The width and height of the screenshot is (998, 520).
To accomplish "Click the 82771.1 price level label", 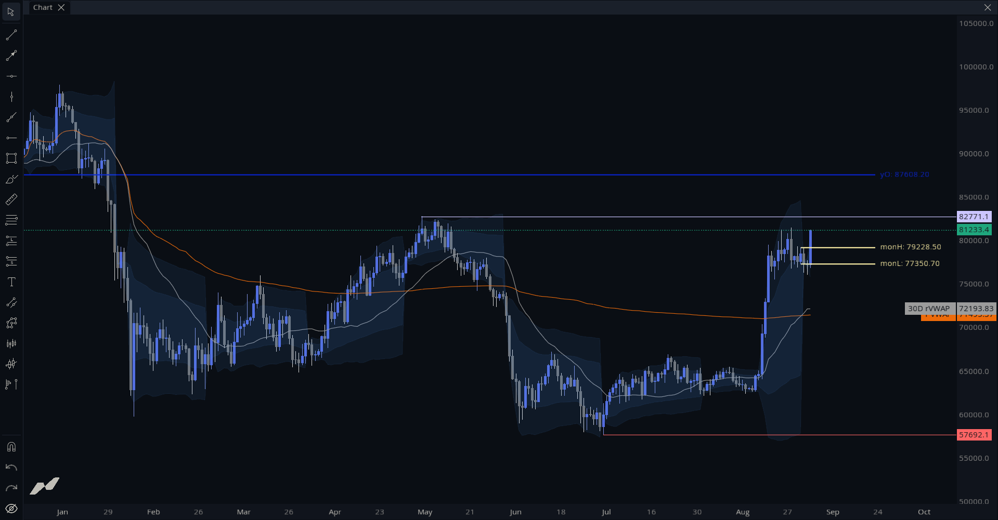I will (974, 217).
